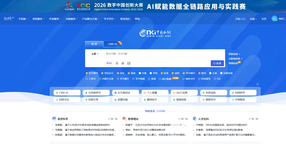This screenshot has height=144, width=286.
Task: Expand 读者服务 menu
Action: click(x=38, y=19)
